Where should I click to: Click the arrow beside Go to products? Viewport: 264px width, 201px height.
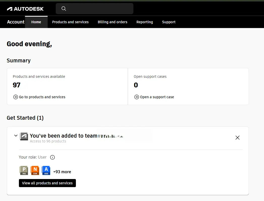coord(15,97)
